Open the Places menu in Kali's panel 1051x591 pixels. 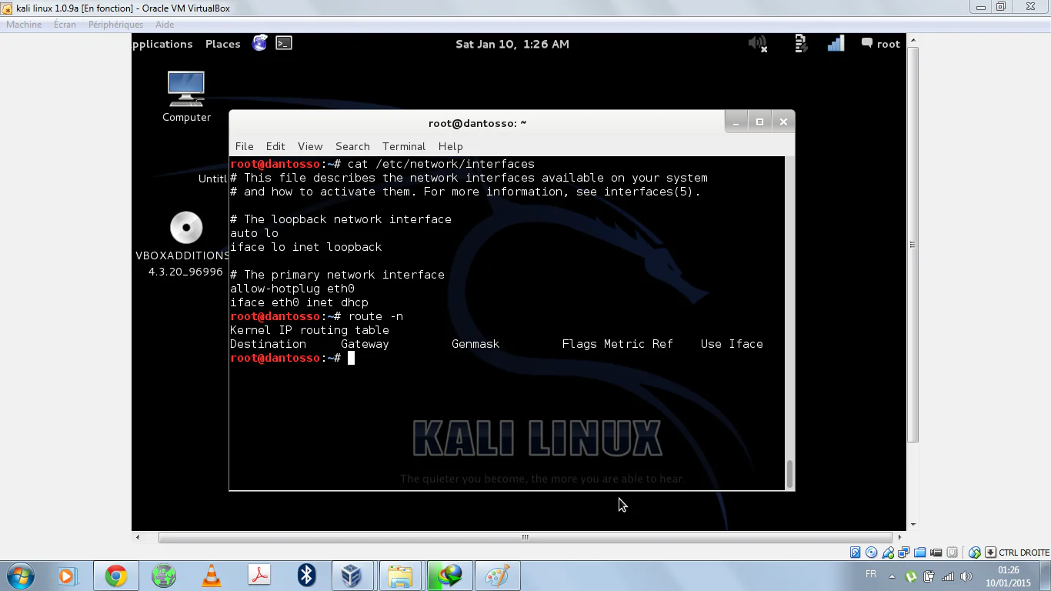[222, 44]
